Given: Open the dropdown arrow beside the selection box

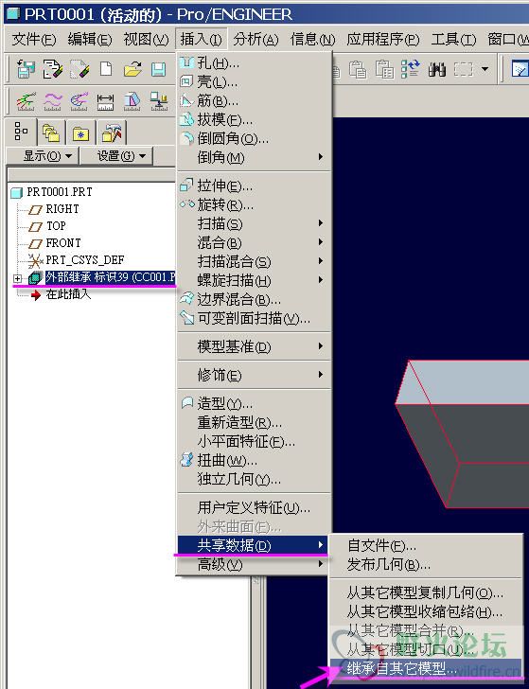Looking at the screenshot, I should pyautogui.click(x=485, y=69).
